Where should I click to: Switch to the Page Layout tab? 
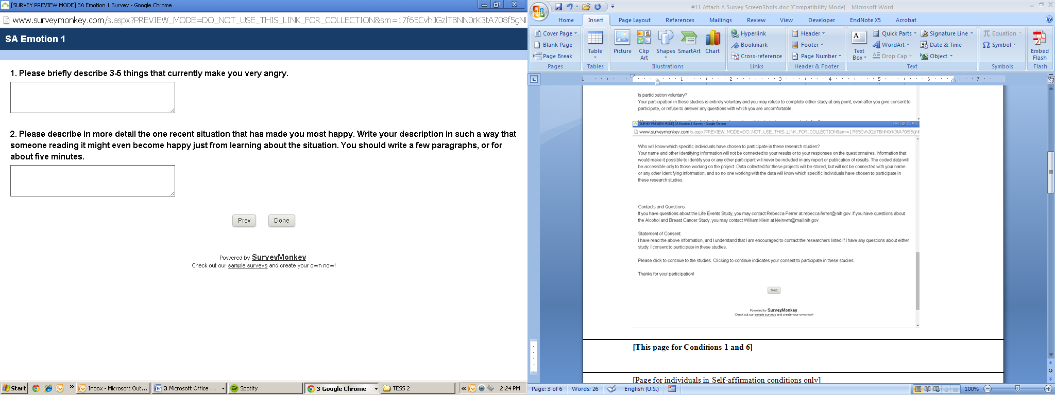pyautogui.click(x=635, y=20)
